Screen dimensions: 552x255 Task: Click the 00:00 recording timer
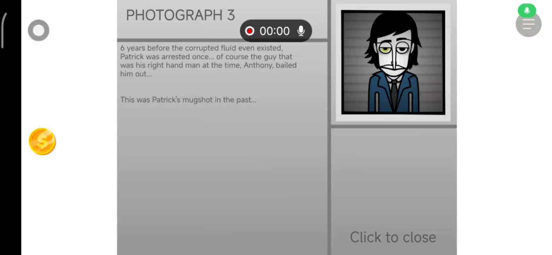pyautogui.click(x=275, y=31)
